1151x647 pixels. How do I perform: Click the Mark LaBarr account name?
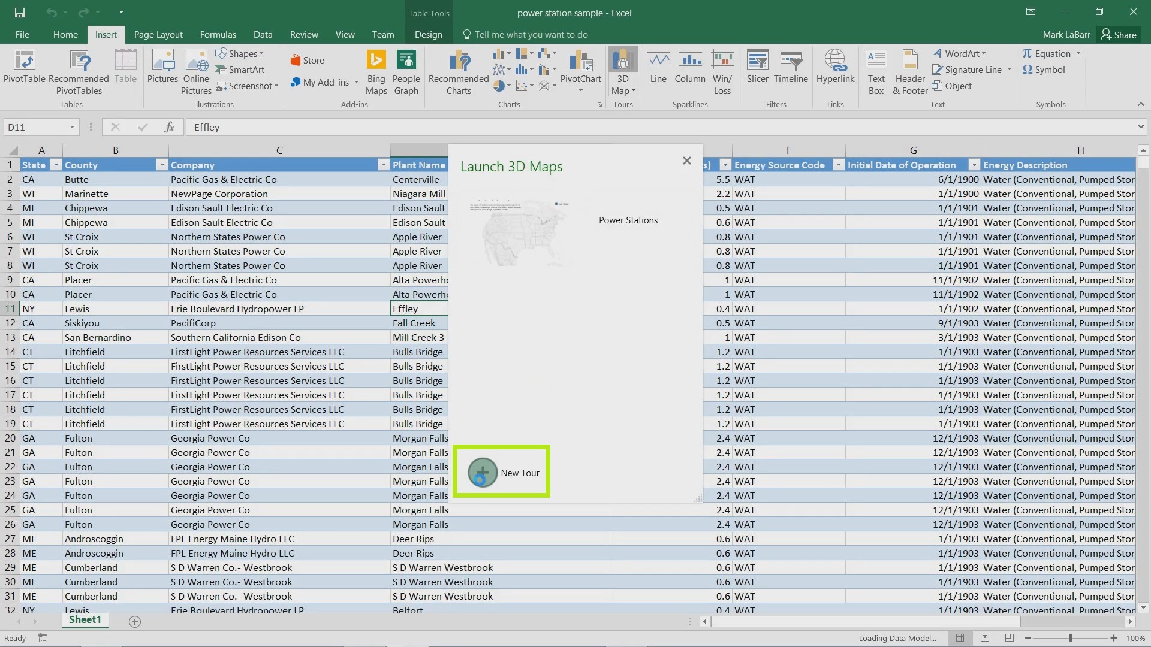tap(1066, 35)
